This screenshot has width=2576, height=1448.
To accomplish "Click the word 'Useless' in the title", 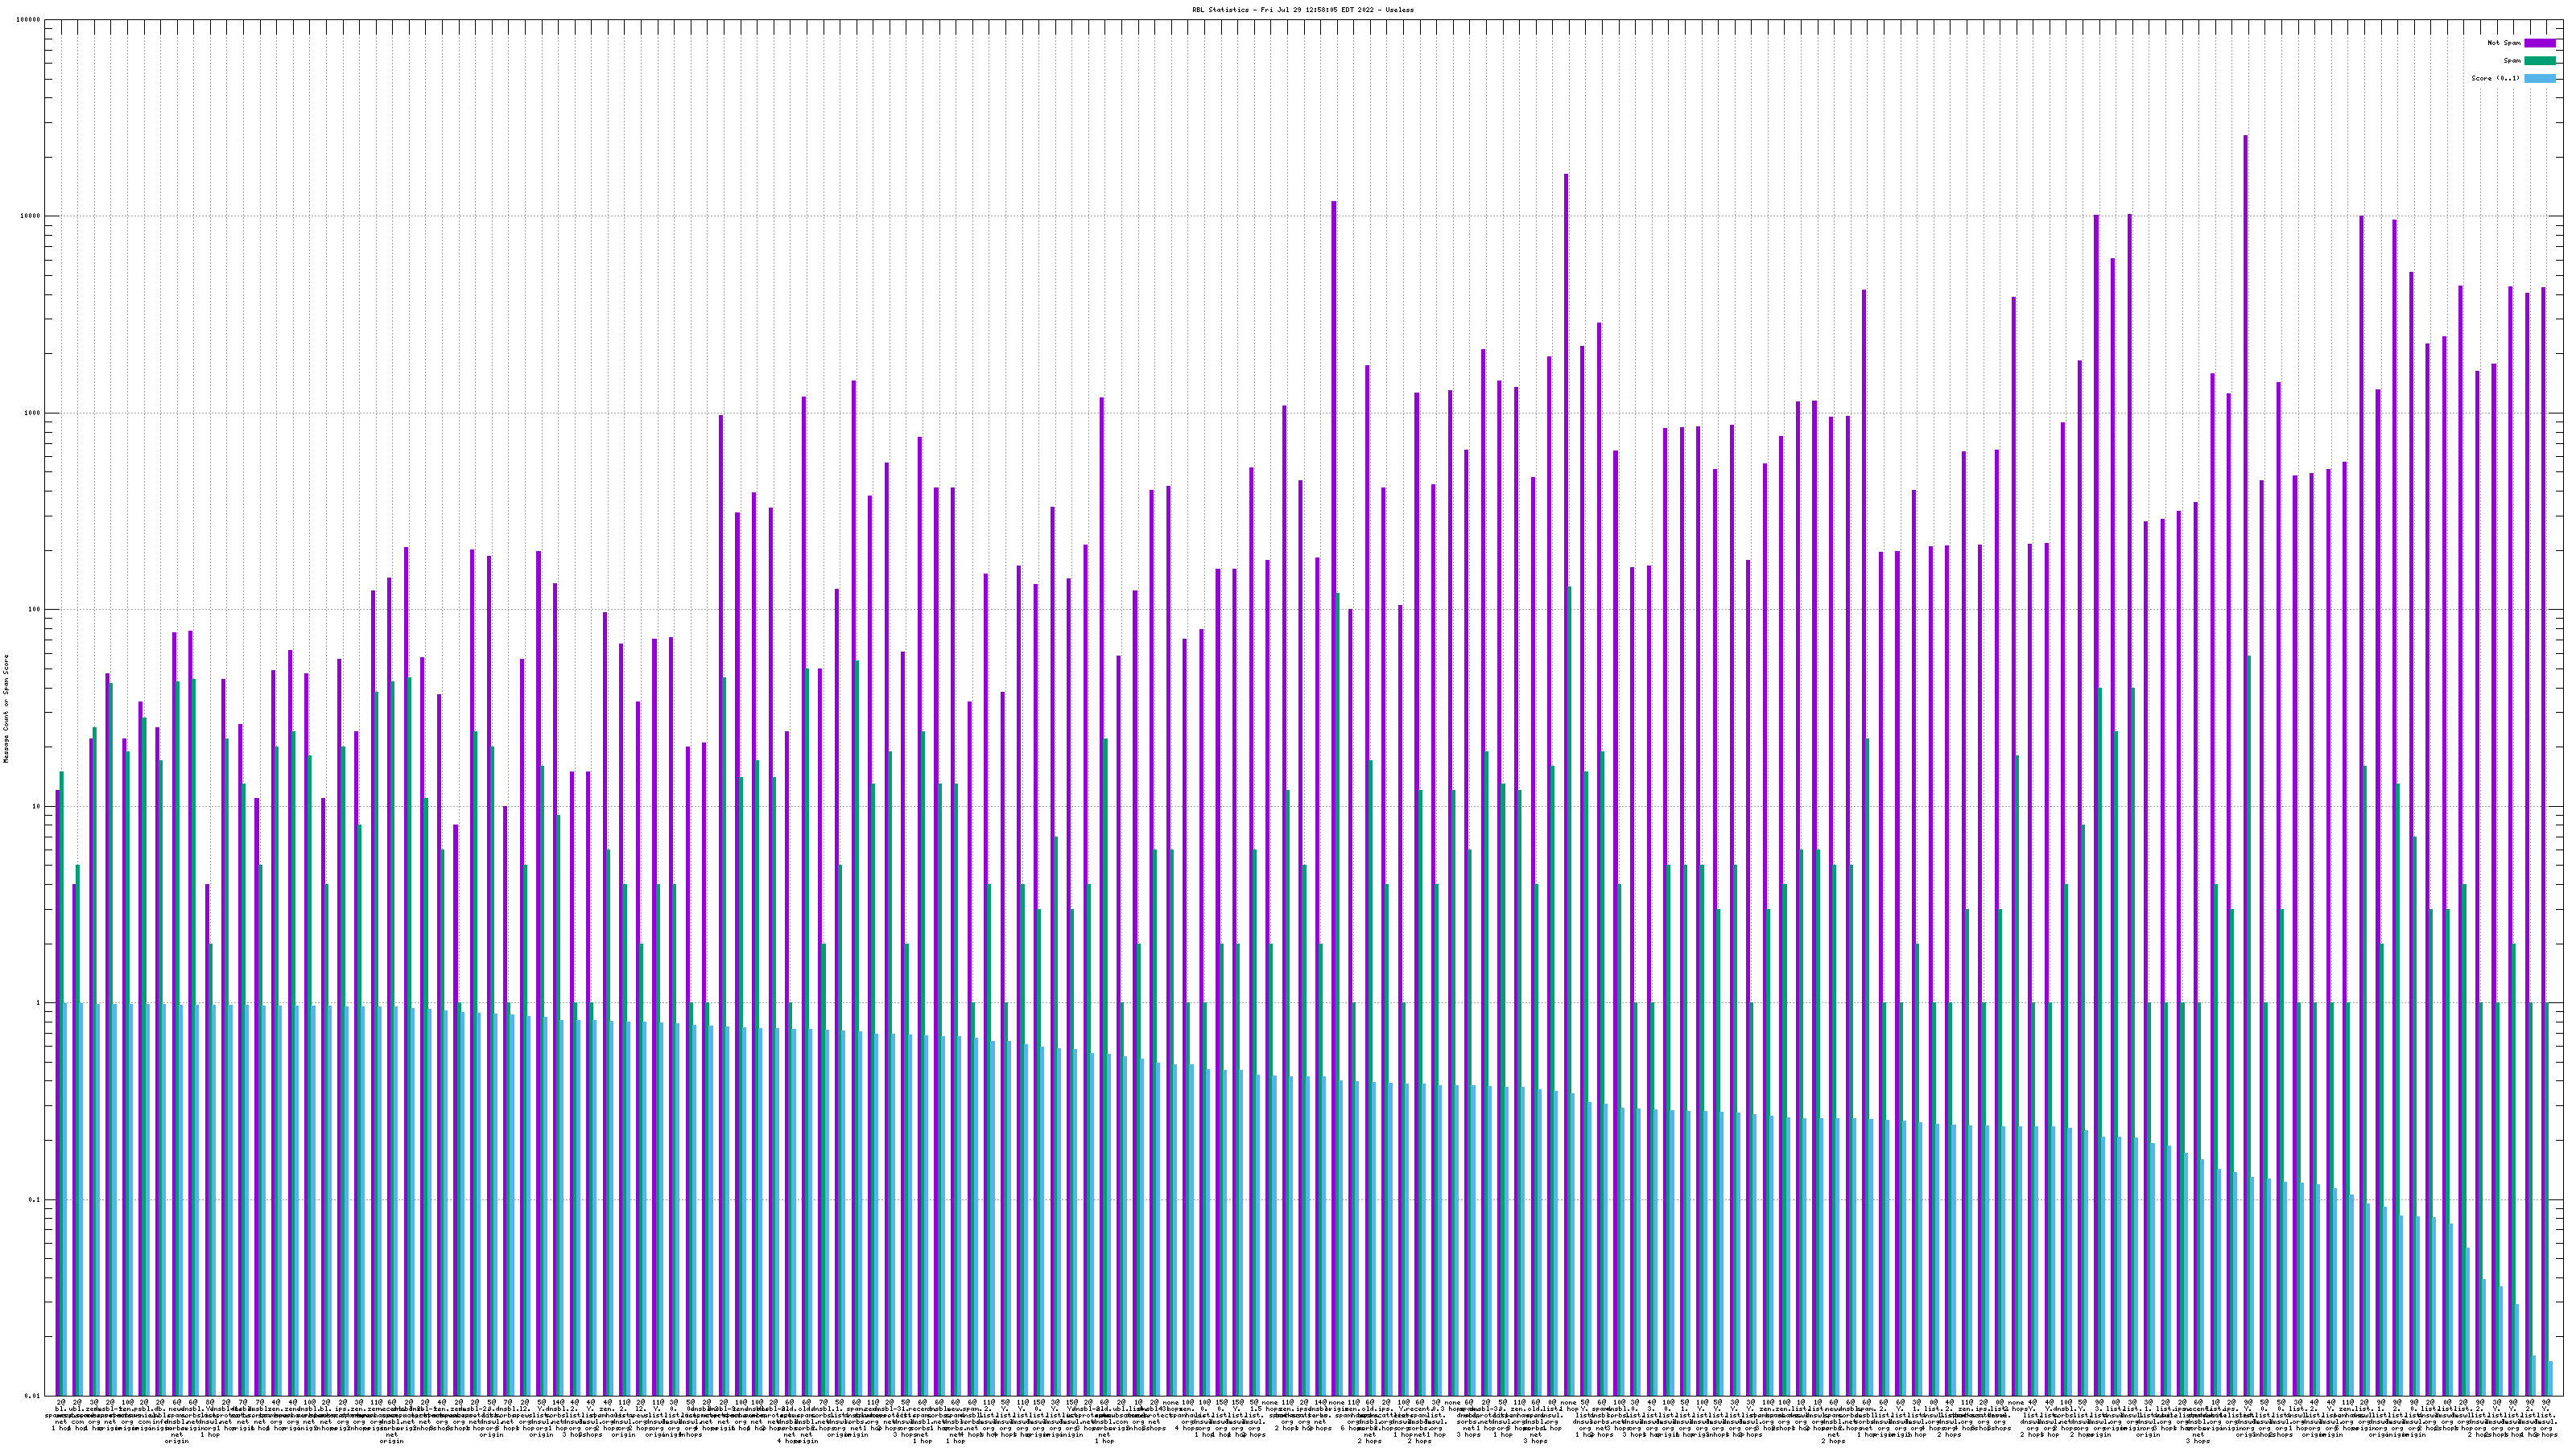I will [x=1400, y=9].
